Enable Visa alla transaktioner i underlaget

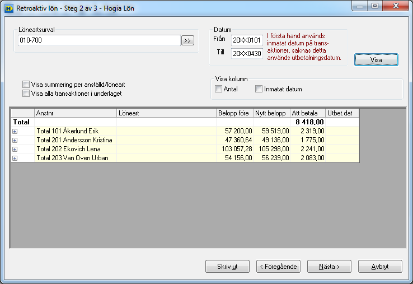(26, 94)
